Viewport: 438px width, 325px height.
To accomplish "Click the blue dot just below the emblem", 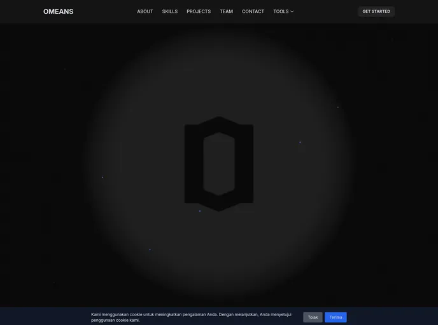I will coord(200,211).
